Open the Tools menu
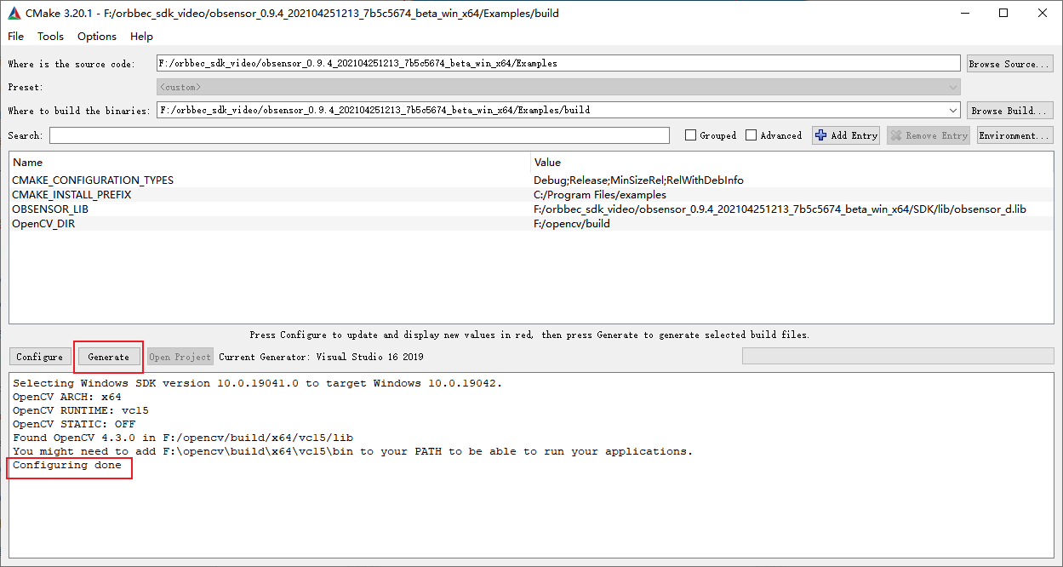Image resolution: width=1063 pixels, height=567 pixels. coord(50,37)
